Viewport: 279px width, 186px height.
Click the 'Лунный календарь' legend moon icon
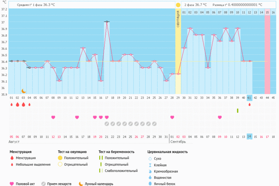(81, 183)
